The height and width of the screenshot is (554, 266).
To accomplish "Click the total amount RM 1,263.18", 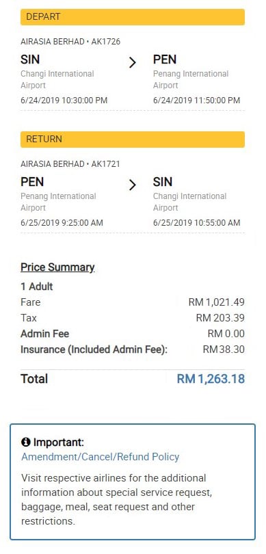I will [x=211, y=379].
